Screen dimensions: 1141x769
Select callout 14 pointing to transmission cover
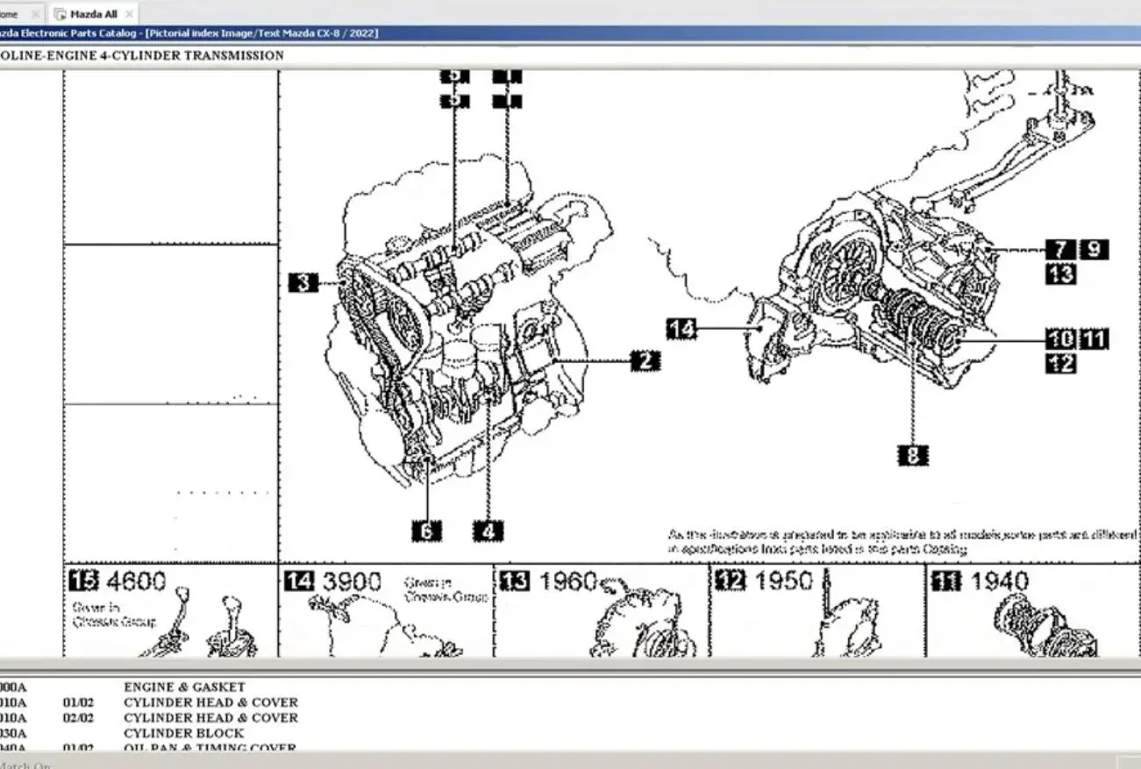[681, 329]
